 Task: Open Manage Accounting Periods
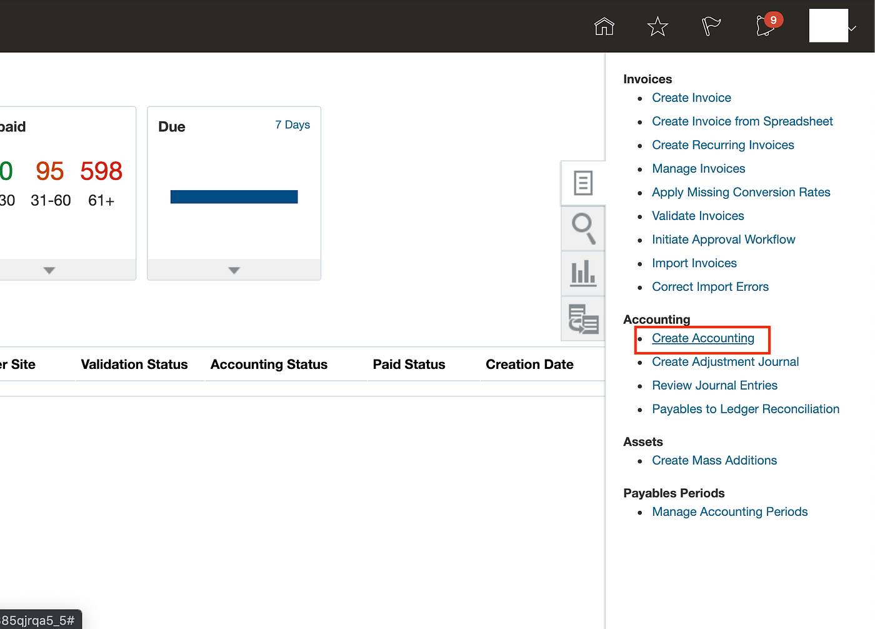(730, 512)
